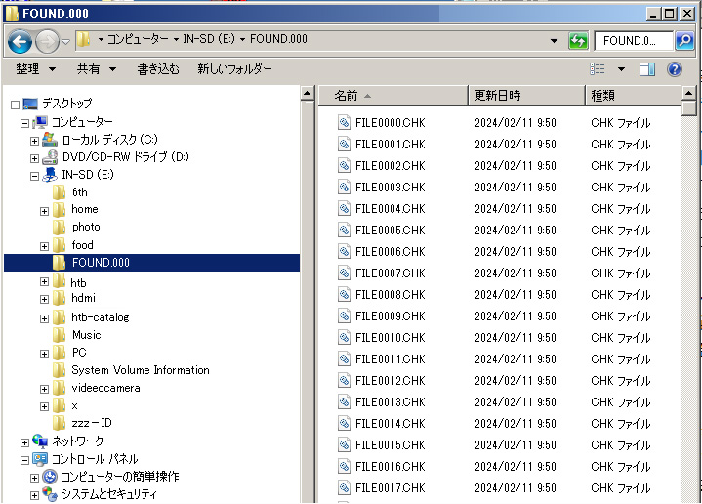702x504 pixels.
Task: Click the Help question mark icon
Action: coord(674,69)
